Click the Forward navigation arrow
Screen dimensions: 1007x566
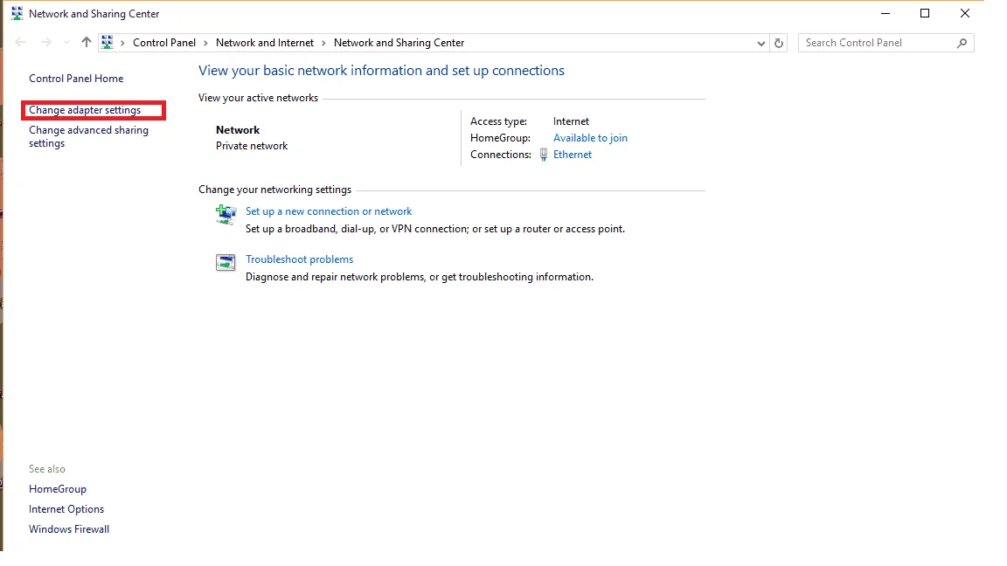[45, 42]
